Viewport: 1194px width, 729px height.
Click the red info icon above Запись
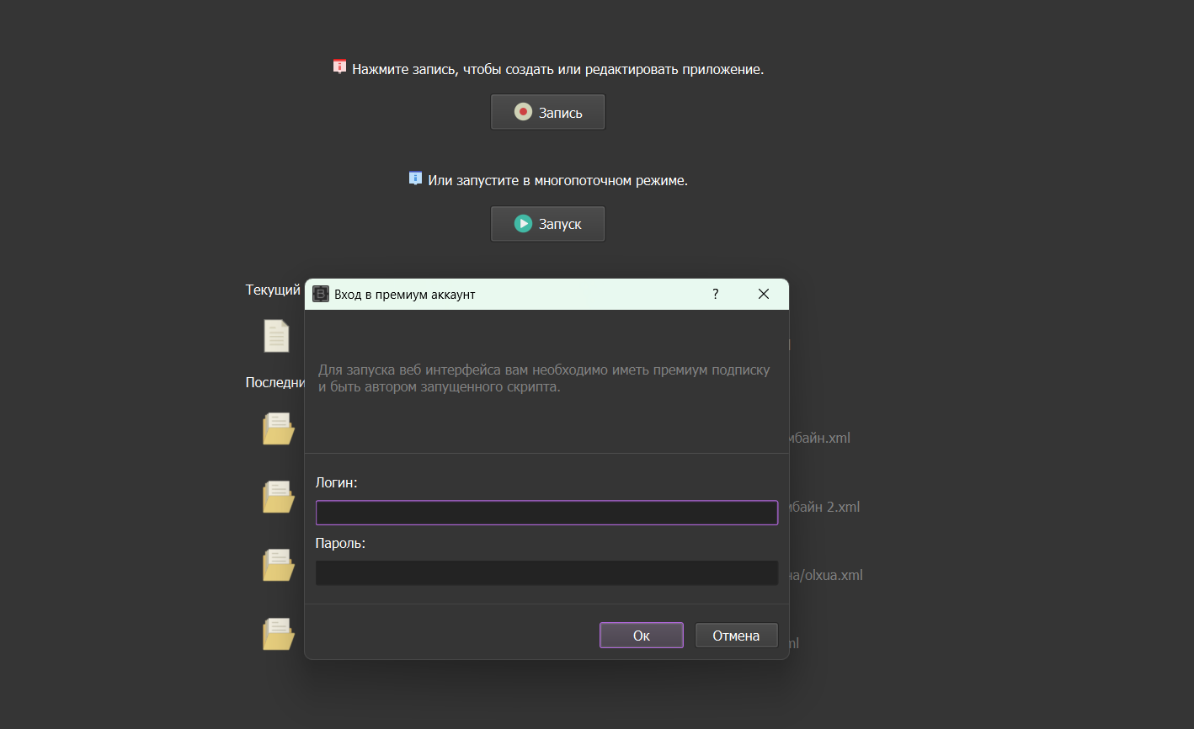(338, 65)
